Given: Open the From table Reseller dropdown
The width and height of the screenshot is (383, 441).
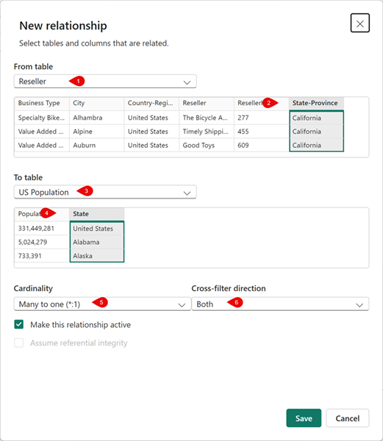Looking at the screenshot, I should tap(105, 82).
